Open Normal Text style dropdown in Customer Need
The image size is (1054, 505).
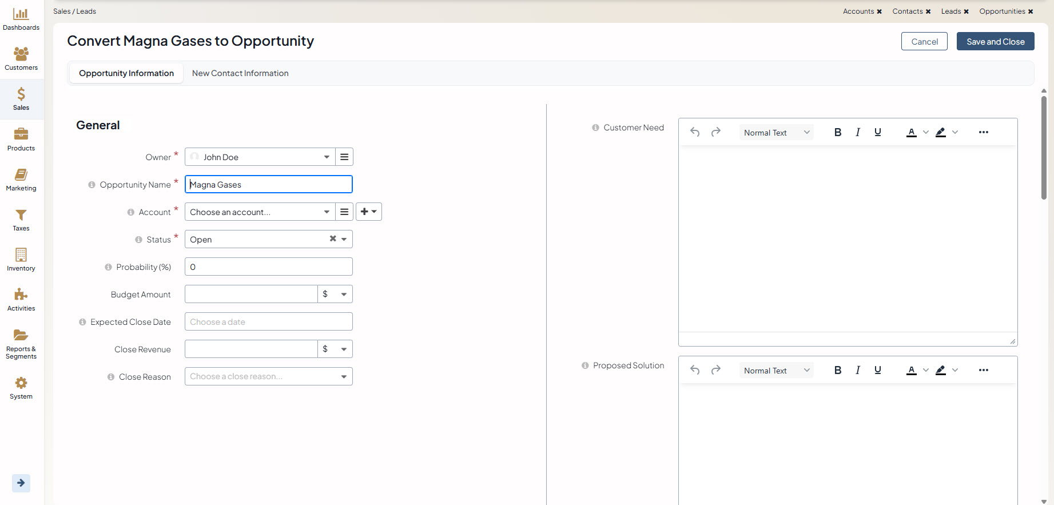click(777, 133)
